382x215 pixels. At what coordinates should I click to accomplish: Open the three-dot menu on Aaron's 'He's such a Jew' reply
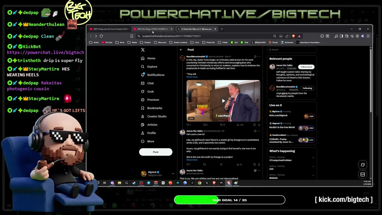[259, 131]
